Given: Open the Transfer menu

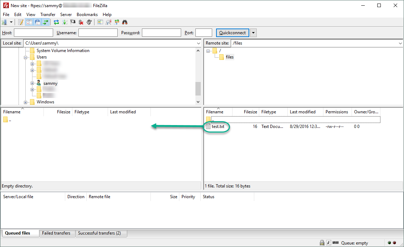Looking at the screenshot, I should tap(48, 14).
